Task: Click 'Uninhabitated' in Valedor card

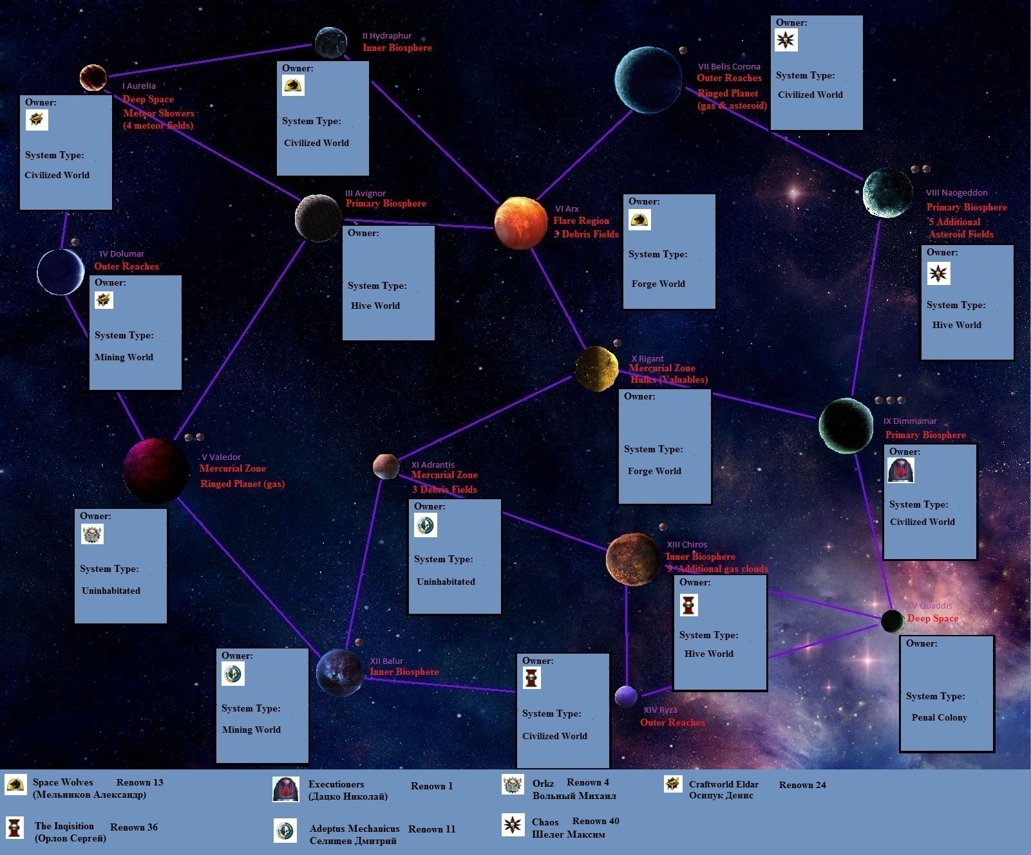Action: pyautogui.click(x=111, y=591)
